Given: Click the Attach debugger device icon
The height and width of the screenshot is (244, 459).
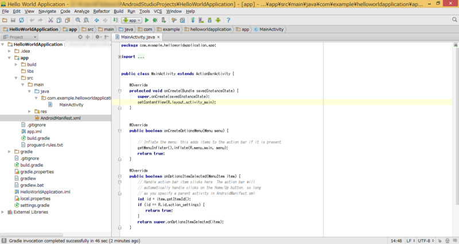Looking at the screenshot, I should click(164, 20).
